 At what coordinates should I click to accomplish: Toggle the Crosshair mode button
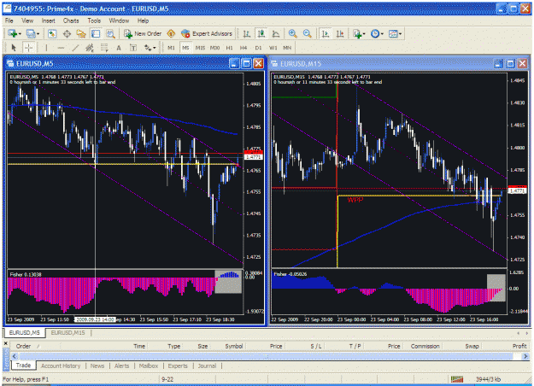click(x=28, y=48)
